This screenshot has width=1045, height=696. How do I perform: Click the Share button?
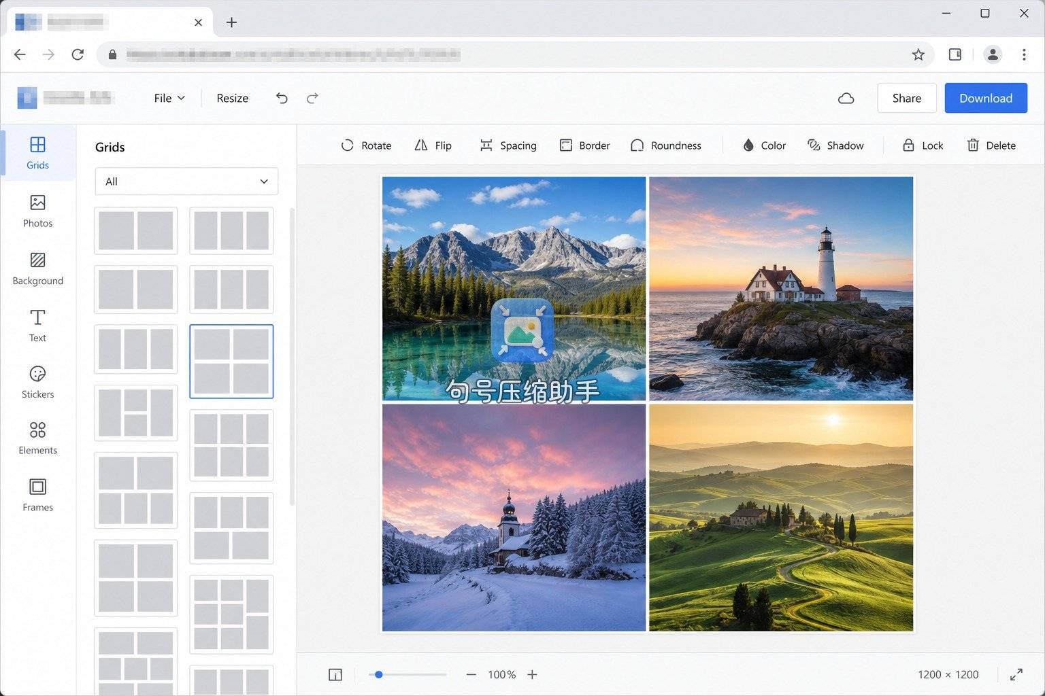[907, 99]
